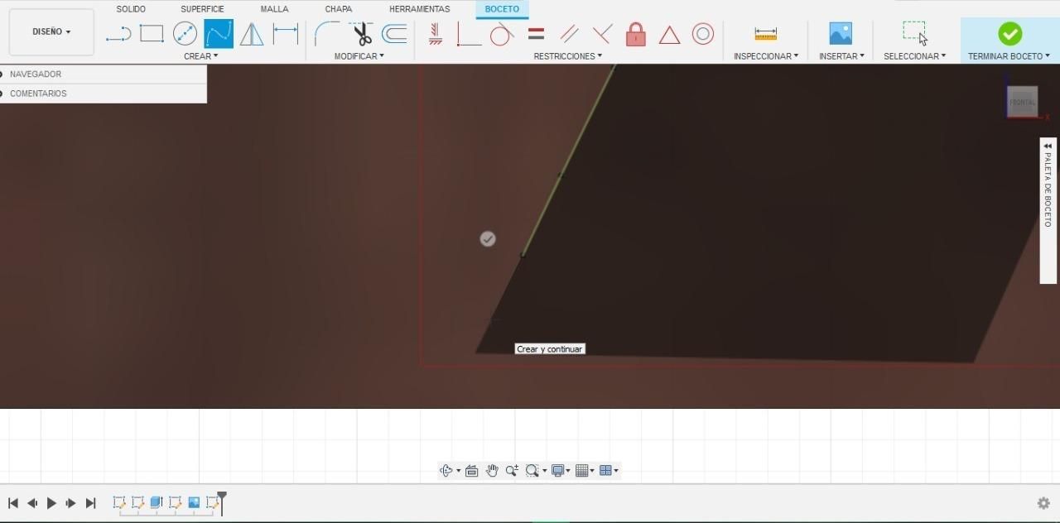
Task: Select the Circle sketch tool
Action: (x=185, y=34)
